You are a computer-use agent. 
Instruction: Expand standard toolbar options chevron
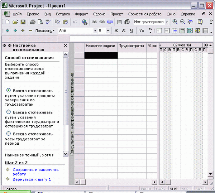pos(211,22)
